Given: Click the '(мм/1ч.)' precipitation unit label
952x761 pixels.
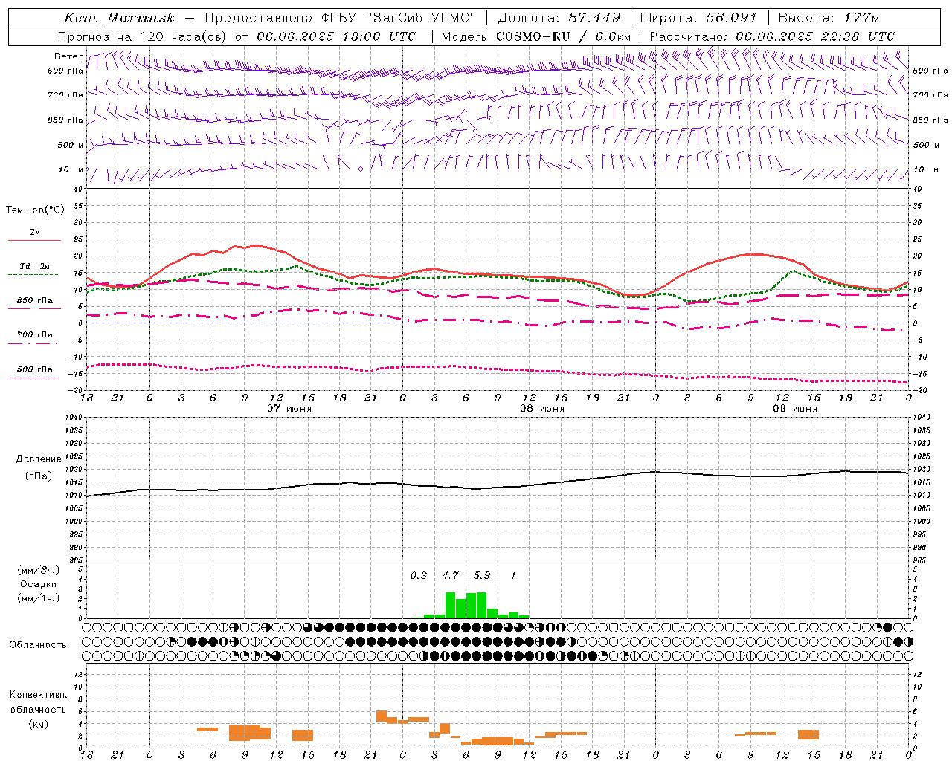Looking at the screenshot, I should click(x=39, y=598).
